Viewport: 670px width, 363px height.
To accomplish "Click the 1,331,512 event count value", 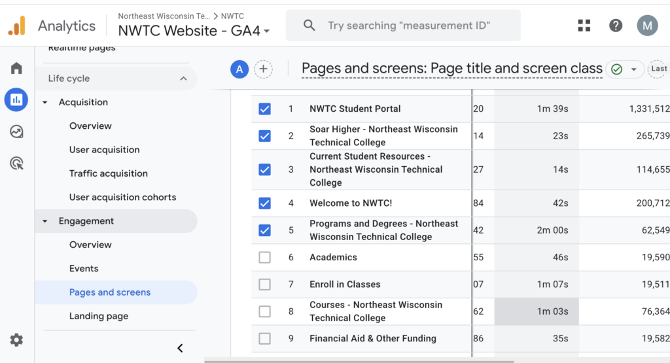I will (x=649, y=109).
